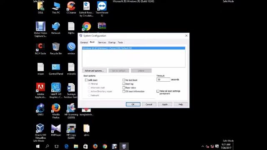The image size is (267, 150).
Task: Enable the Safe boot checkbox
Action: (86, 80)
